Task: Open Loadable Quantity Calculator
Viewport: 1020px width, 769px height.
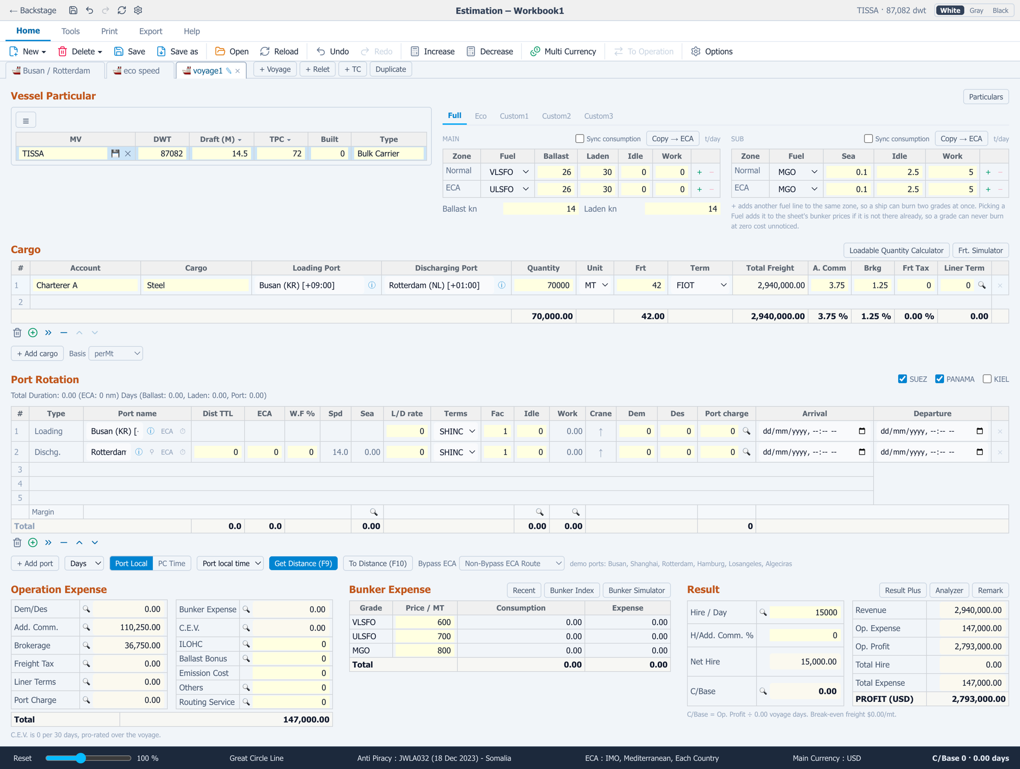Action: pos(896,250)
